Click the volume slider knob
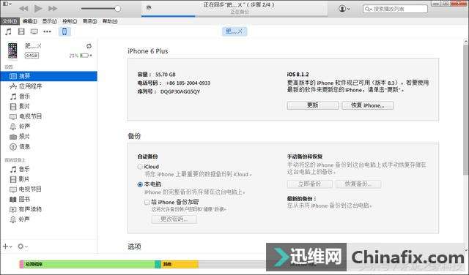The image size is (469, 275). [x=117, y=9]
